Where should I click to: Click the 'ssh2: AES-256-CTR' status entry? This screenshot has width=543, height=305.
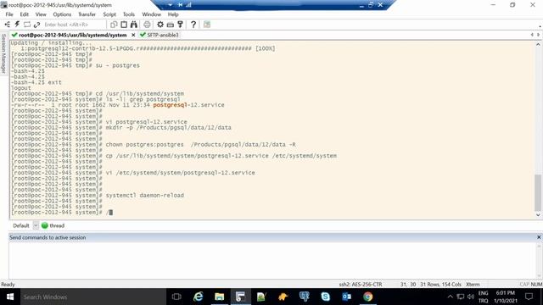tap(361, 285)
